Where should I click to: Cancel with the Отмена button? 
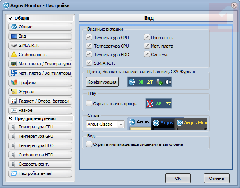217,178
